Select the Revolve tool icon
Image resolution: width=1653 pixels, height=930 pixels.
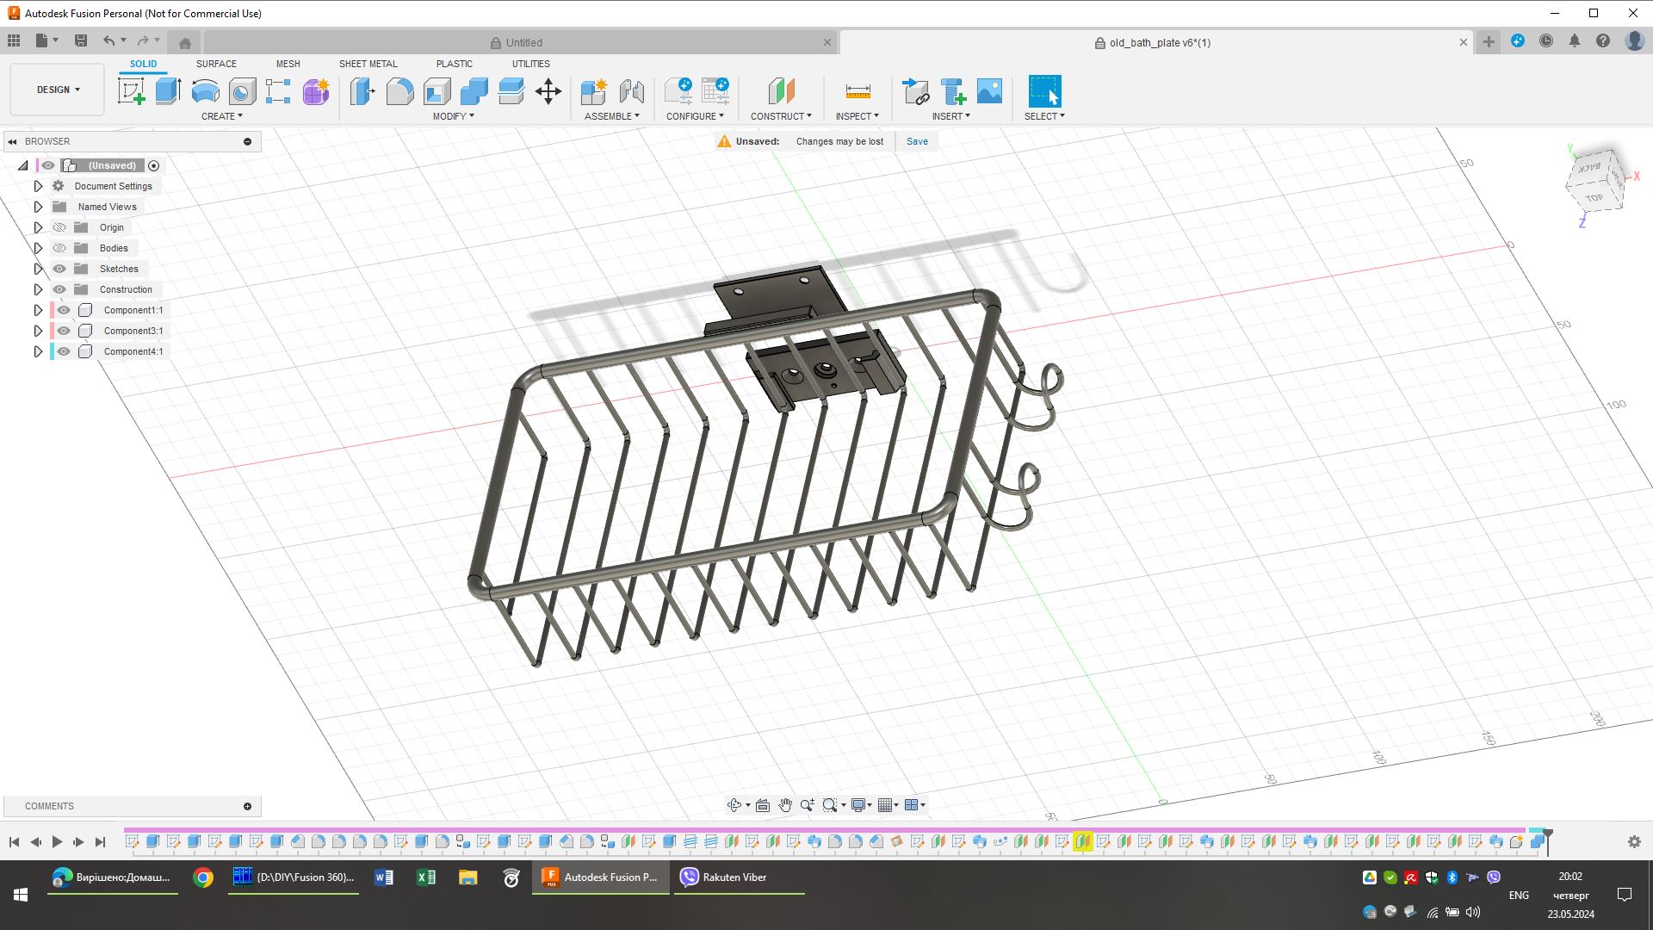pos(205,91)
